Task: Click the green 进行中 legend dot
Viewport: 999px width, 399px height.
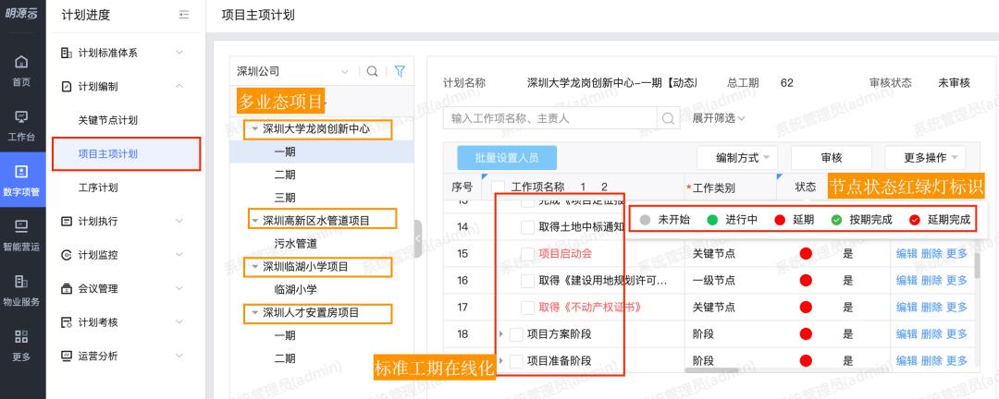Action: click(712, 220)
